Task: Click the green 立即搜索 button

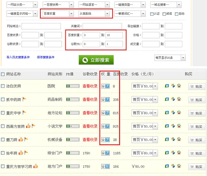Action: [96, 60]
